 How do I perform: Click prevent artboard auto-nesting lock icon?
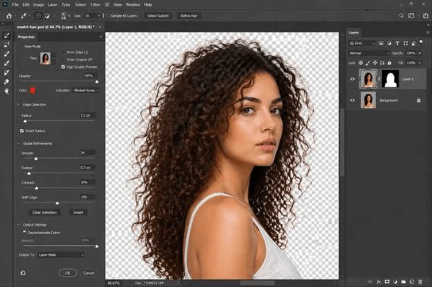(382, 63)
